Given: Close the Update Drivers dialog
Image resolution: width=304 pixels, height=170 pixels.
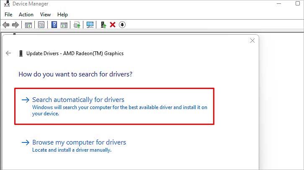Looking at the screenshot, I should click(252, 41).
